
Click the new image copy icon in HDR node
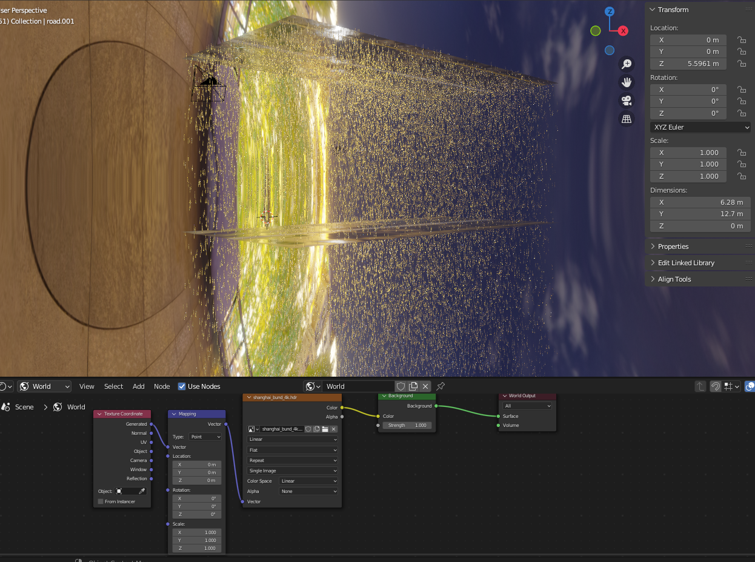(x=316, y=429)
